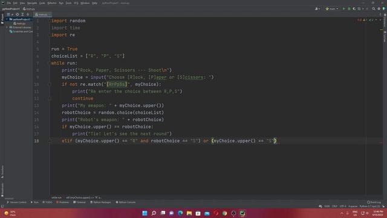This screenshot has height=218, width=387.
Task: Click Expand All icon in Project panel
Action: [x=22, y=15]
